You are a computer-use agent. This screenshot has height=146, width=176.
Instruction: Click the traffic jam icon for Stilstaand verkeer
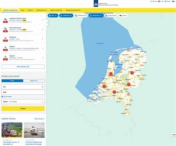coord(6,29)
